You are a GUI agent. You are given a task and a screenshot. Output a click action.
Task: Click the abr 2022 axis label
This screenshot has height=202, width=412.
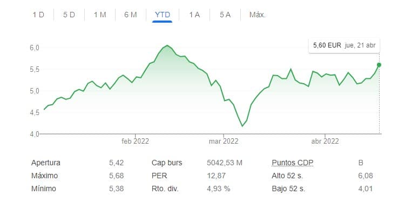pyautogui.click(x=325, y=142)
